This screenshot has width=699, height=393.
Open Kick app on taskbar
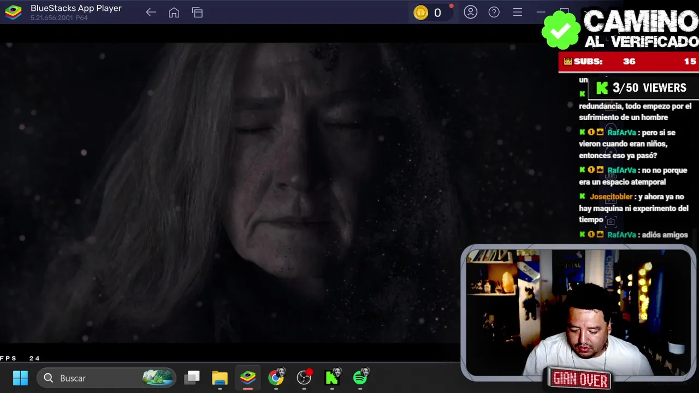pyautogui.click(x=332, y=377)
